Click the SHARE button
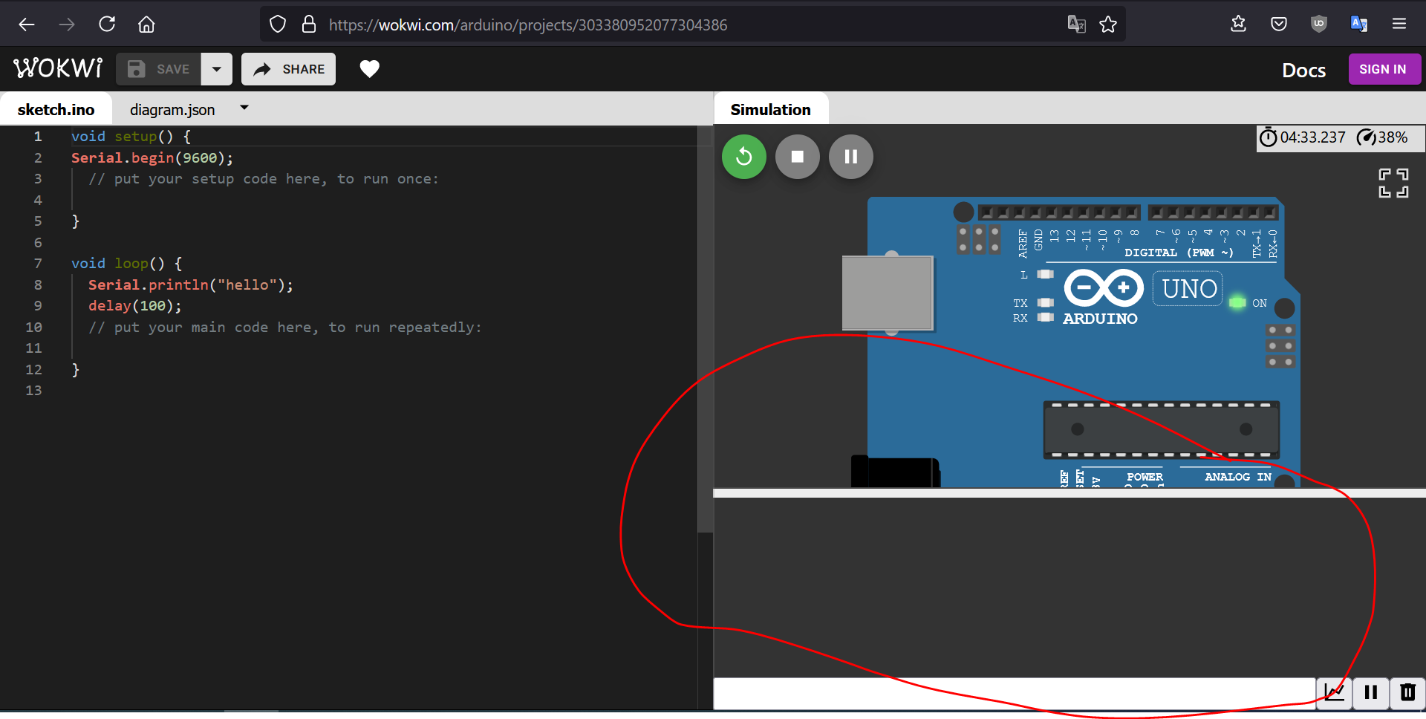Viewport: 1426px width, 719px height. tap(288, 69)
